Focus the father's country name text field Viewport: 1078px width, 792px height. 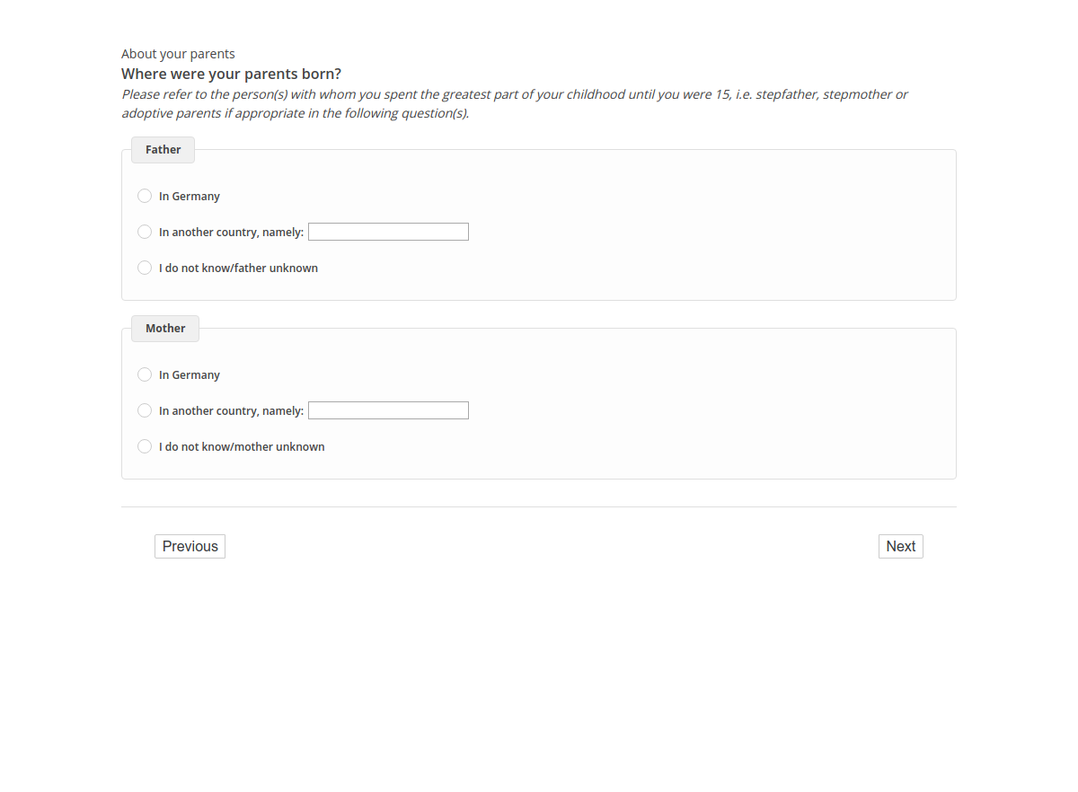pos(388,232)
